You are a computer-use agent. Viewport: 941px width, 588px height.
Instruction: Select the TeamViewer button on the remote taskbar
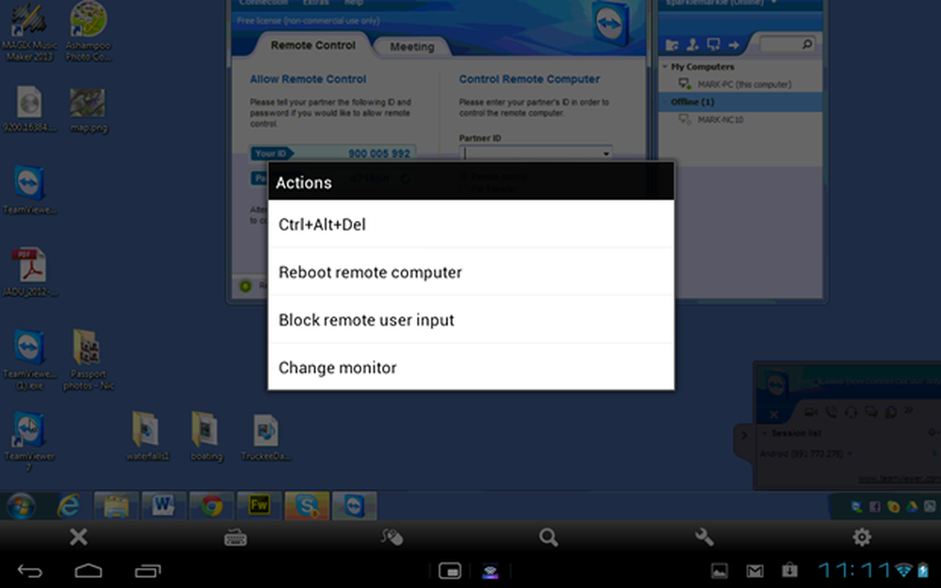click(x=354, y=506)
